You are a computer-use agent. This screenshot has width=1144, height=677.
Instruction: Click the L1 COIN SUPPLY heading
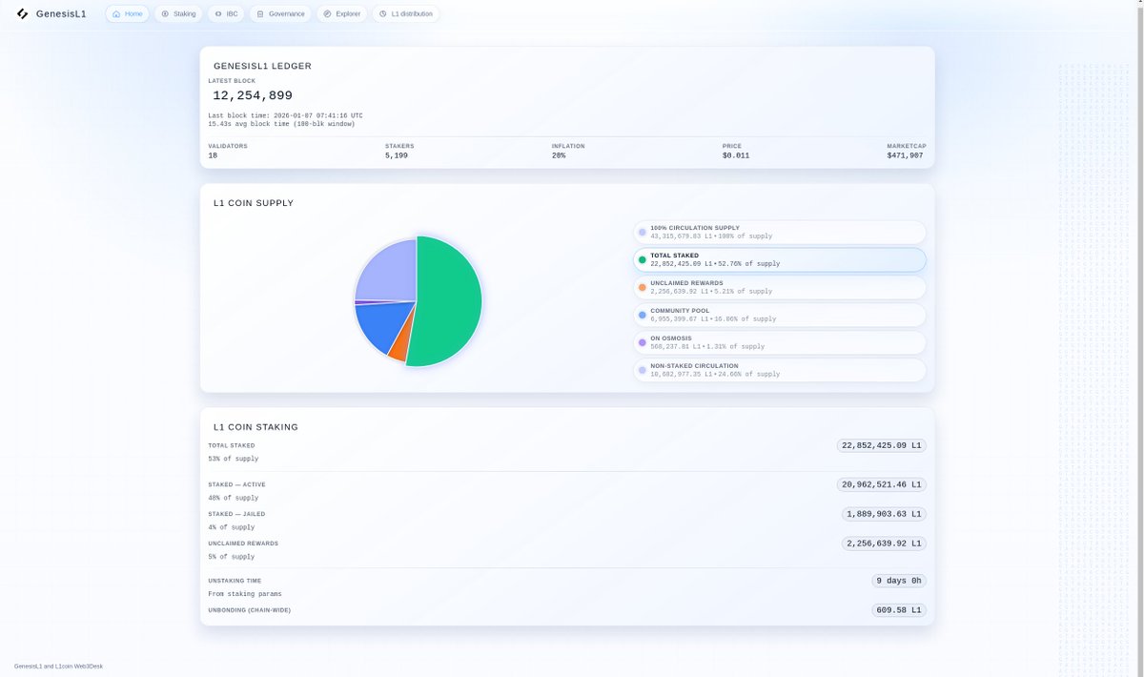click(254, 203)
